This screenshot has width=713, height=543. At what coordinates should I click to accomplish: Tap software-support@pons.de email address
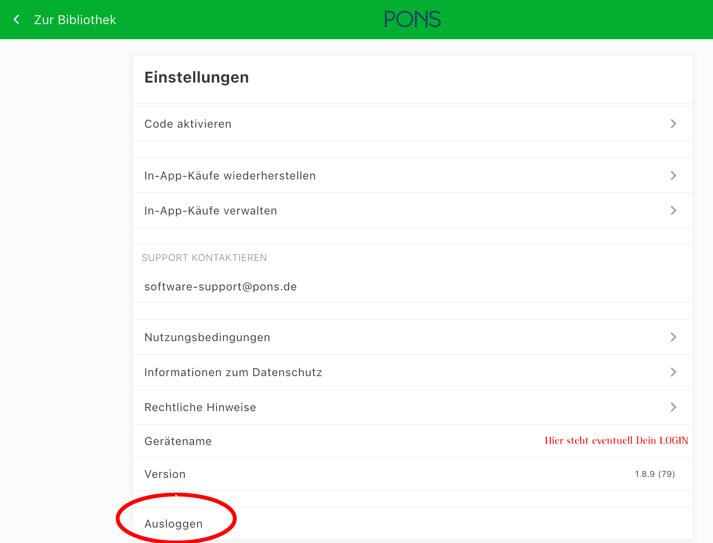220,287
